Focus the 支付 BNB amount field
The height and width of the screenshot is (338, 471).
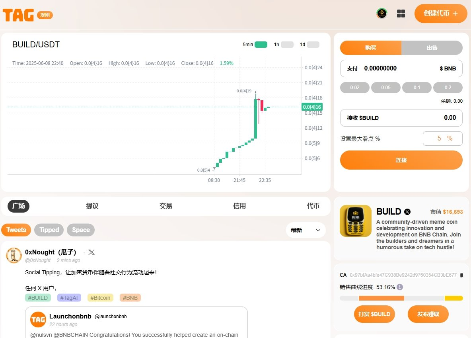[401, 68]
